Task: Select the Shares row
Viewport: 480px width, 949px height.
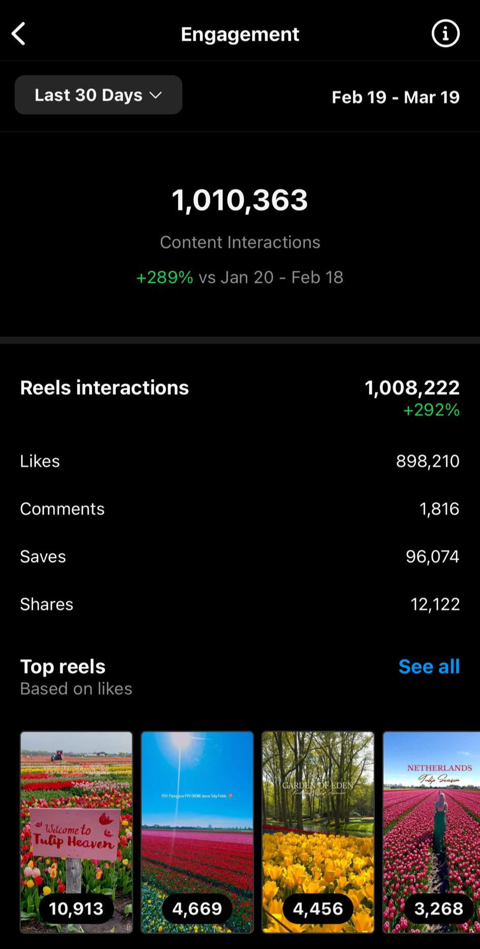Action: 240,604
